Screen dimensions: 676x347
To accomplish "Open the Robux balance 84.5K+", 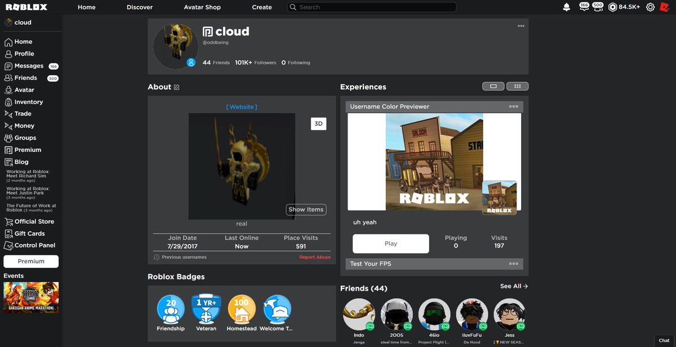I will click(x=624, y=7).
